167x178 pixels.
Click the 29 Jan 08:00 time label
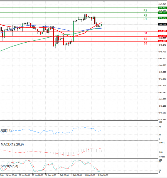[38, 175]
